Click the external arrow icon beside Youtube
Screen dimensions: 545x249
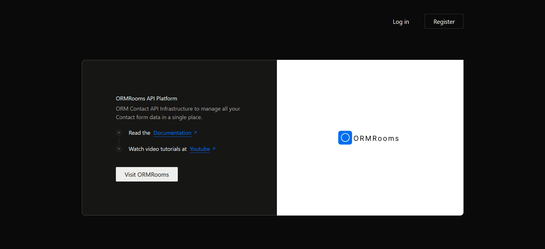pos(214,149)
